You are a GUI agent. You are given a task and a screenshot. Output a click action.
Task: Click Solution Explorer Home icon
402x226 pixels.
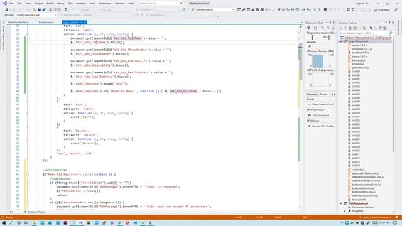click(x=350, y=28)
